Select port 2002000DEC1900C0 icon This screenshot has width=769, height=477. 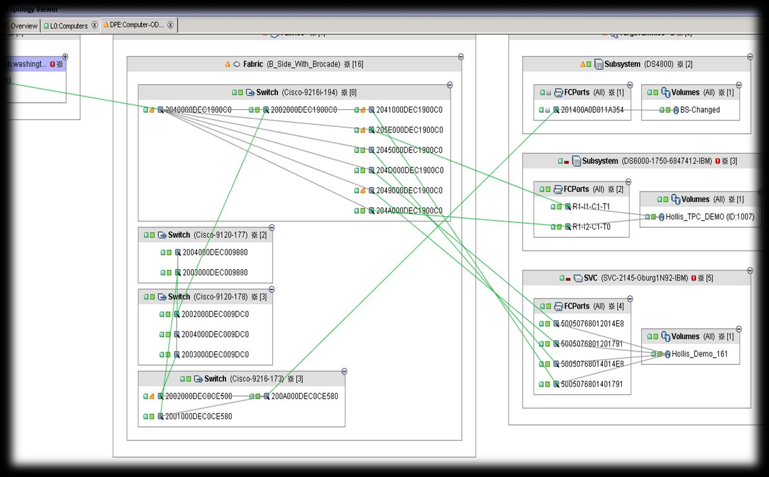(266, 110)
